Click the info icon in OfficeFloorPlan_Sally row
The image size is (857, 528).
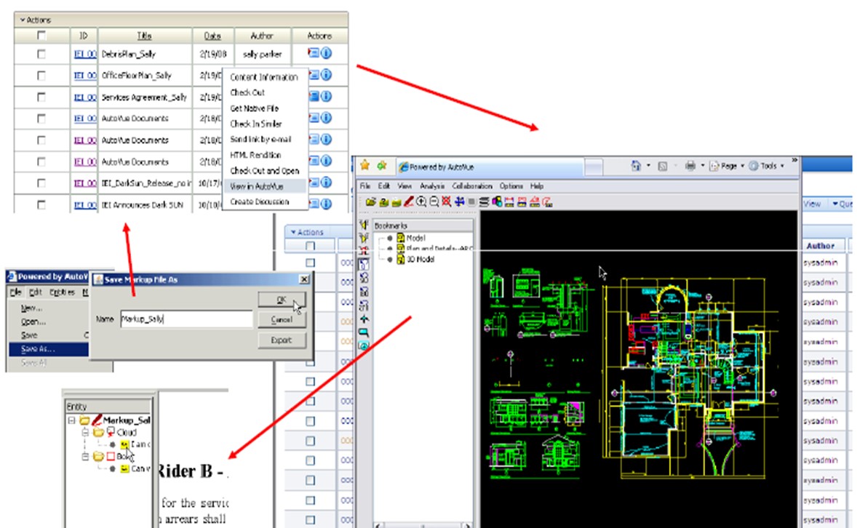327,75
